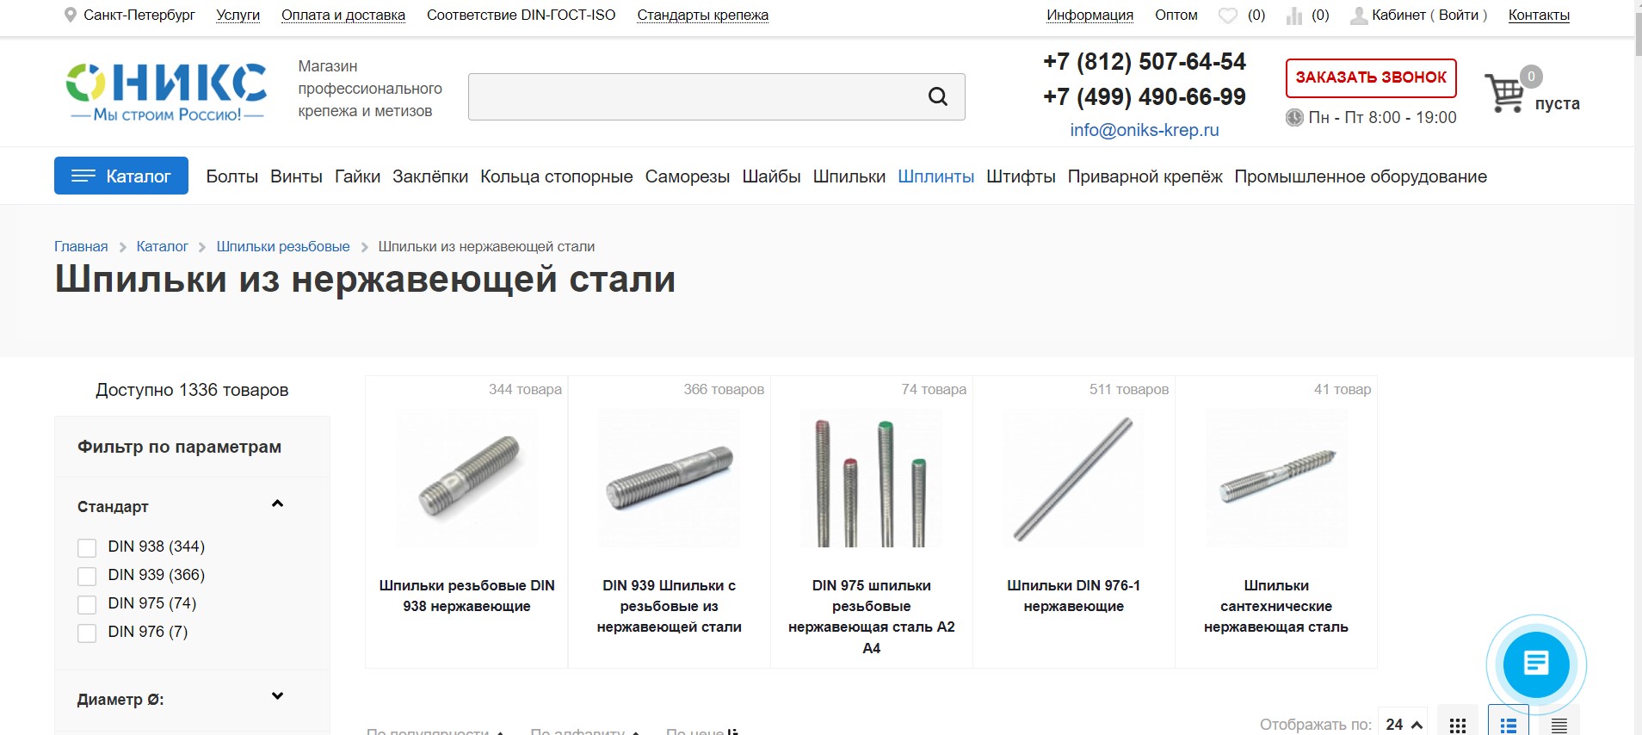Check the DIN 938 (344) filter
The image size is (1642, 735).
87,547
